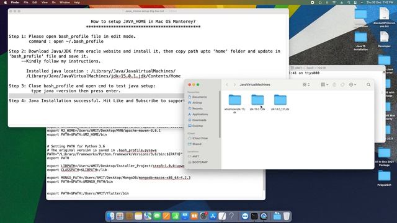Select Recents in Finder sidebar
This screenshot has height=223, width=397.
coord(195,108)
